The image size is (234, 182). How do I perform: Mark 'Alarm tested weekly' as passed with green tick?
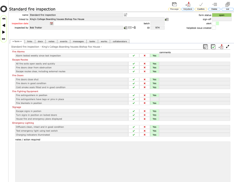click(134, 56)
